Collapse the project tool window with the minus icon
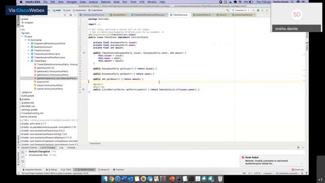The image size is (325, 183). (x=75, y=15)
